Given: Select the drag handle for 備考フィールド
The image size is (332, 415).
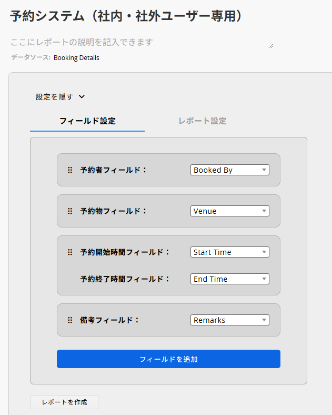Looking at the screenshot, I should (70, 320).
